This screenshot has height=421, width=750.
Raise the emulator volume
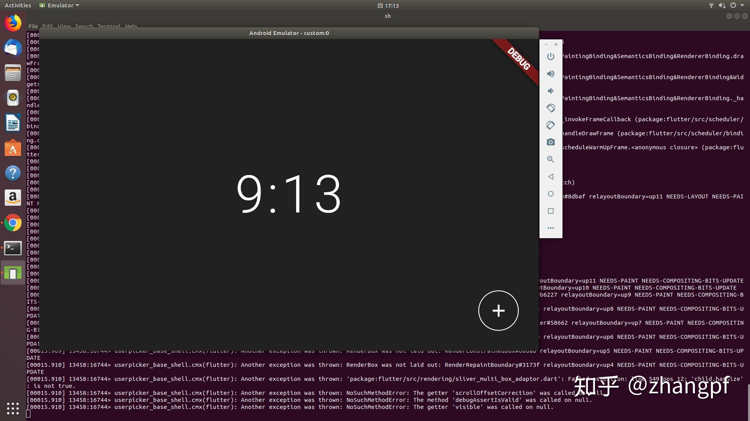(550, 73)
